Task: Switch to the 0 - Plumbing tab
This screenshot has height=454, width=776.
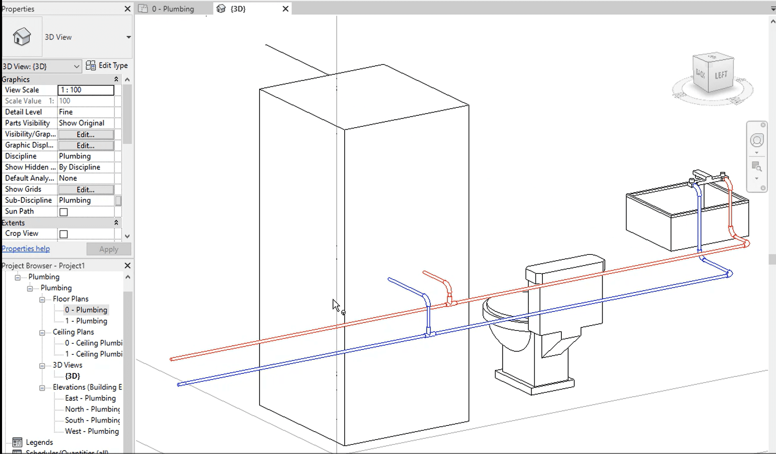Action: (173, 8)
